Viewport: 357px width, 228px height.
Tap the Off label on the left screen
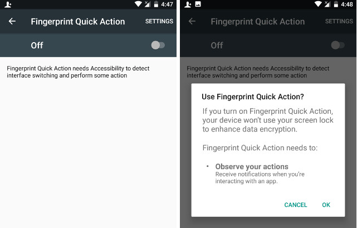[37, 45]
